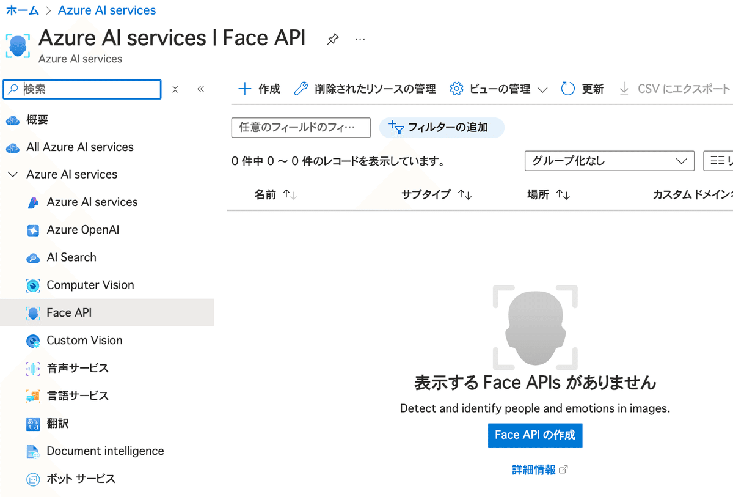Open Custom Vision in sidebar
This screenshot has height=497, width=733.
coord(84,341)
